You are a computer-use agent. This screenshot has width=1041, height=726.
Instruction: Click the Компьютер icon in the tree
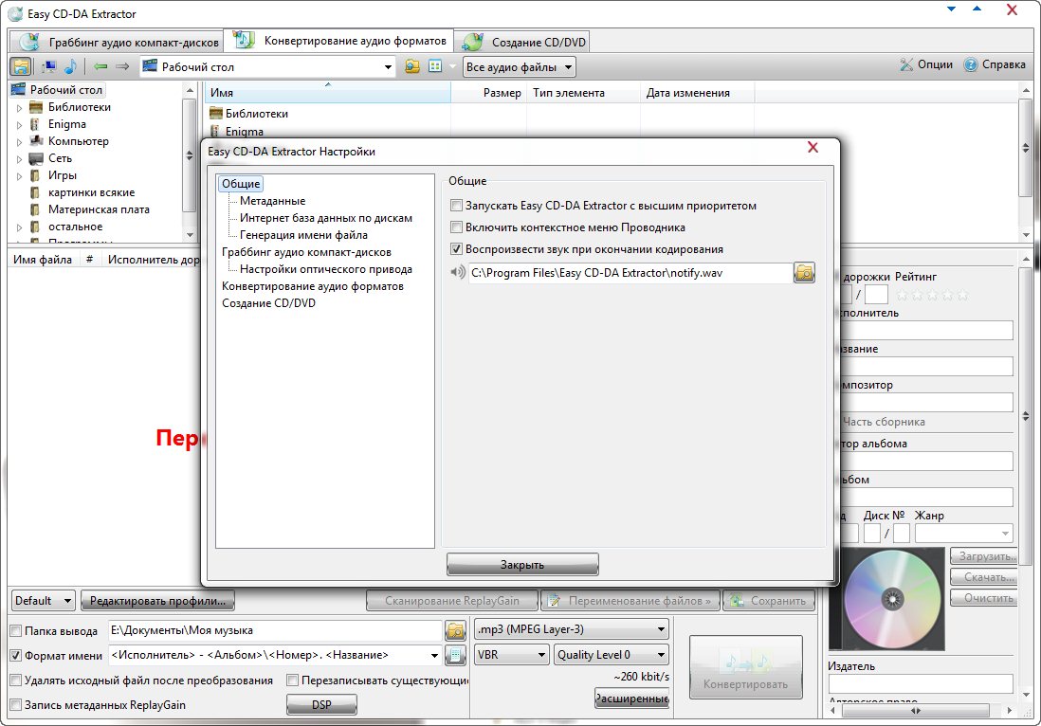point(36,140)
